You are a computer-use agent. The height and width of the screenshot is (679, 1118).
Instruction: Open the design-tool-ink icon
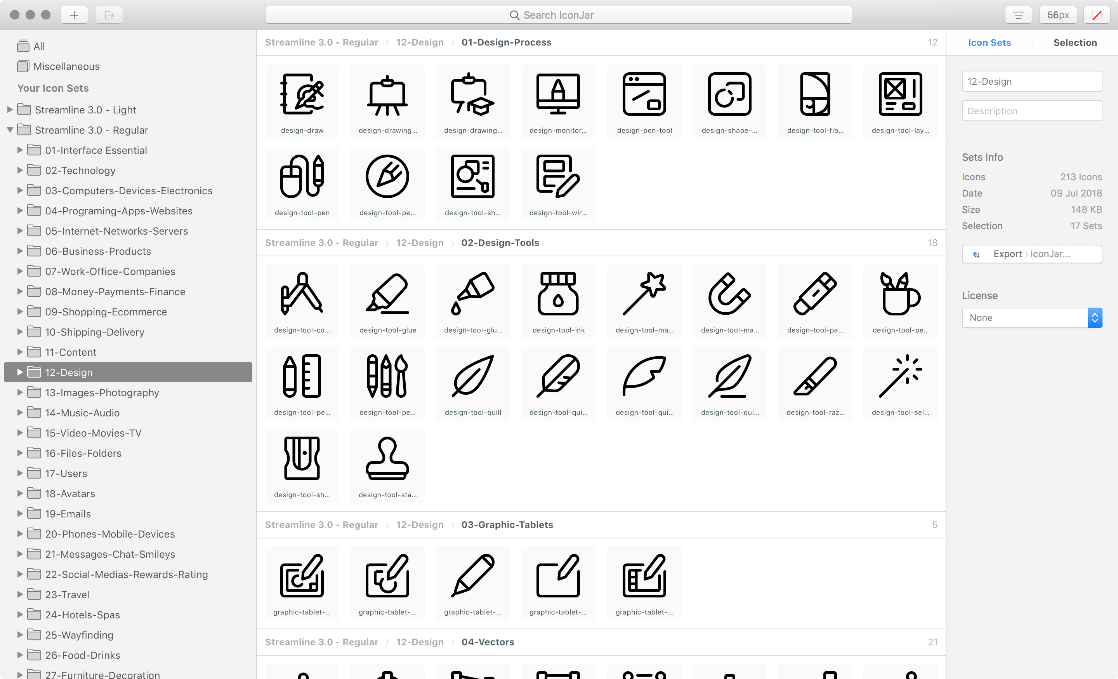click(558, 294)
